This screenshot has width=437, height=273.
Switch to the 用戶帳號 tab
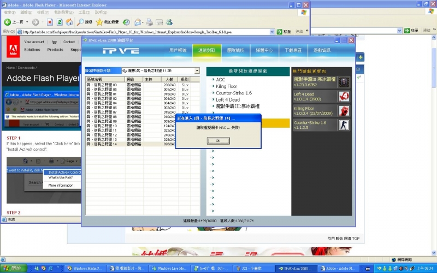(178, 50)
